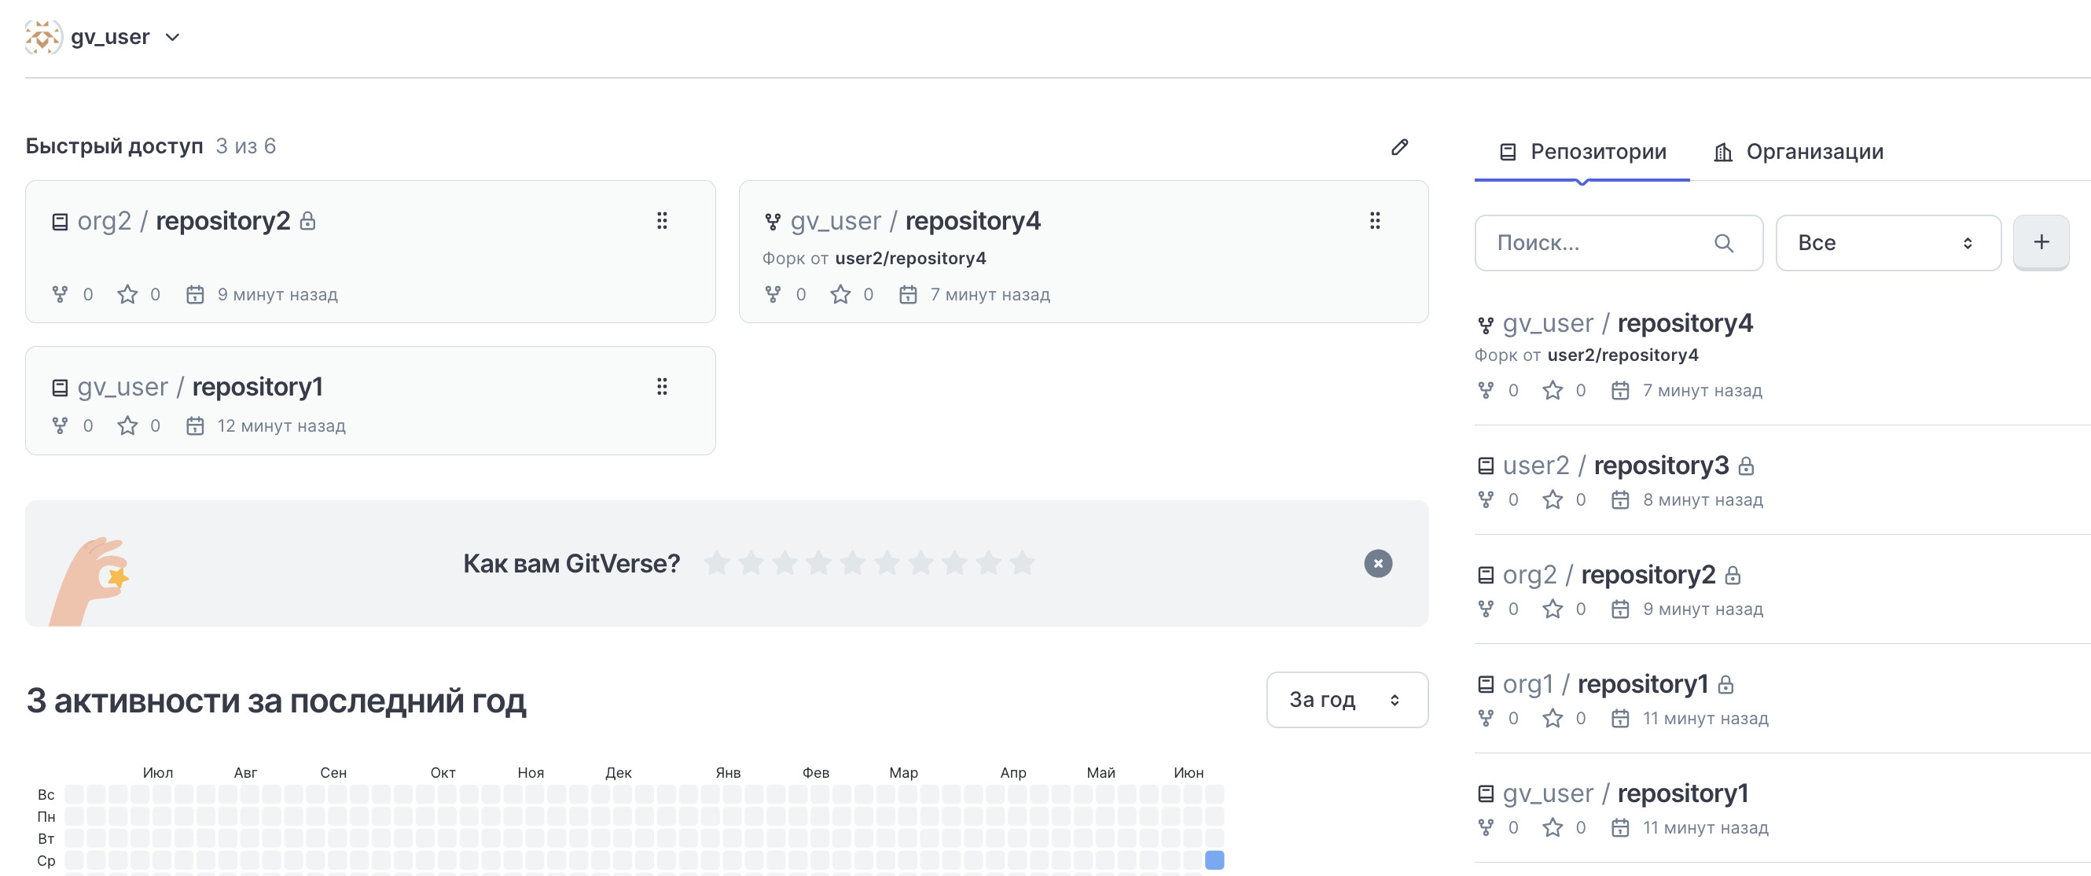Image resolution: width=2091 pixels, height=876 pixels.
Task: Click star icon for sidebar org1/repository1
Action: (1553, 719)
